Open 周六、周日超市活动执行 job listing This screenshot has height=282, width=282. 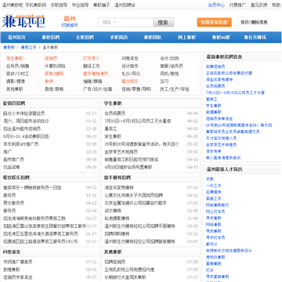point(26,121)
